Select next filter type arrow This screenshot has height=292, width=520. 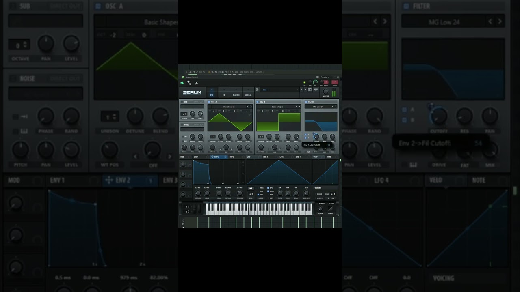tap(336, 107)
